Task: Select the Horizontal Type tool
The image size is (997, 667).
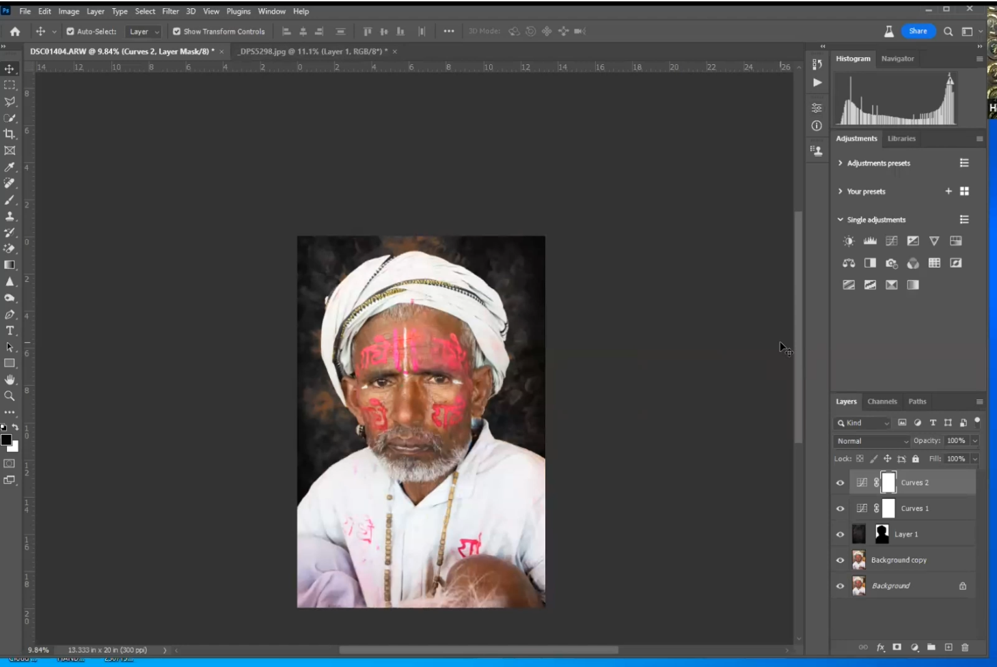Action: pos(10,330)
